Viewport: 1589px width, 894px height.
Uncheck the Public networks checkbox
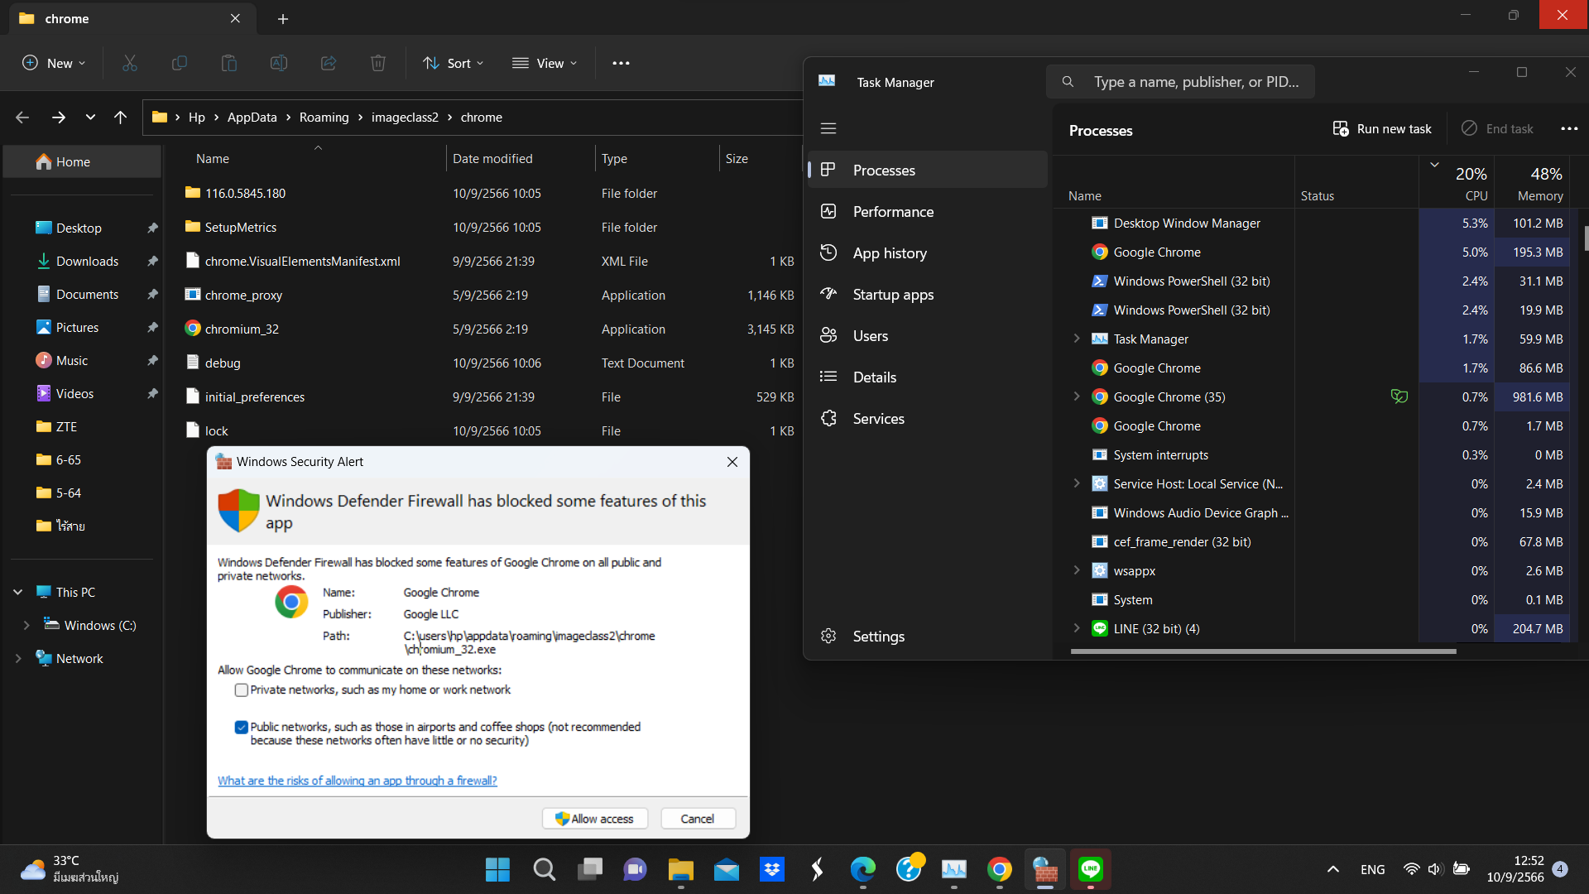(242, 728)
